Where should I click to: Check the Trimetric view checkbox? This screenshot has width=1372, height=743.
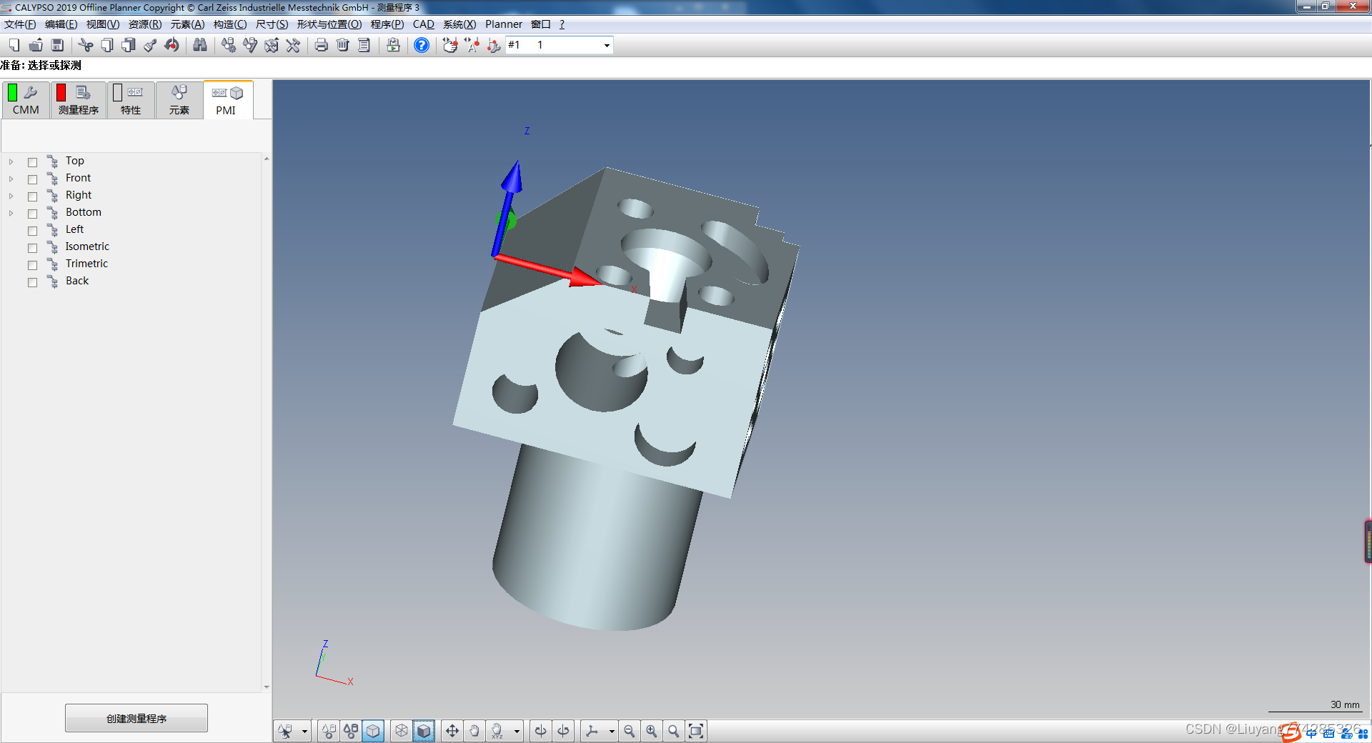point(32,265)
